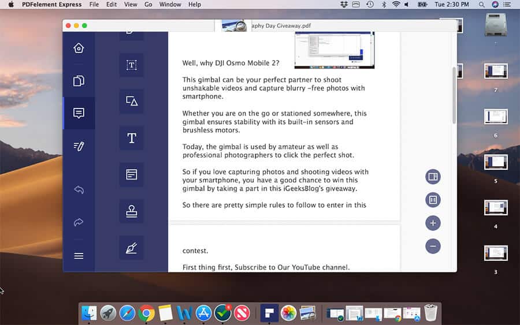The width and height of the screenshot is (520, 325).
Task: Click the embedded screenshot image in document
Action: coord(335,50)
